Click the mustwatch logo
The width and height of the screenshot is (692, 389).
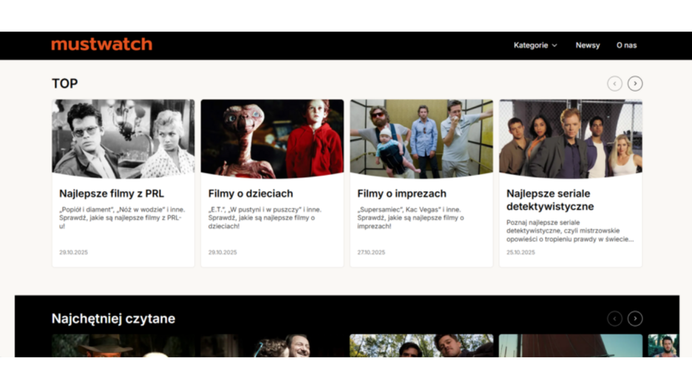101,44
